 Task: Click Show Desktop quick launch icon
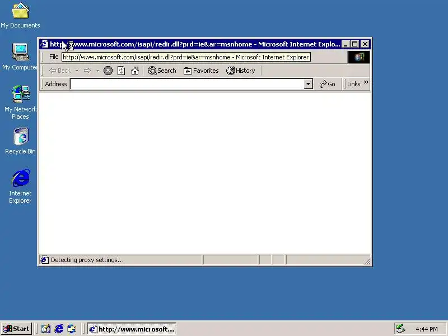pos(46,329)
